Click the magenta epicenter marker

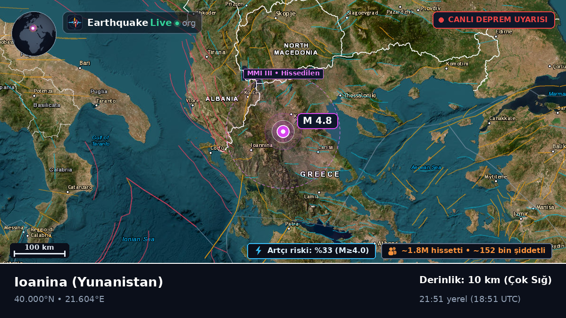click(283, 131)
